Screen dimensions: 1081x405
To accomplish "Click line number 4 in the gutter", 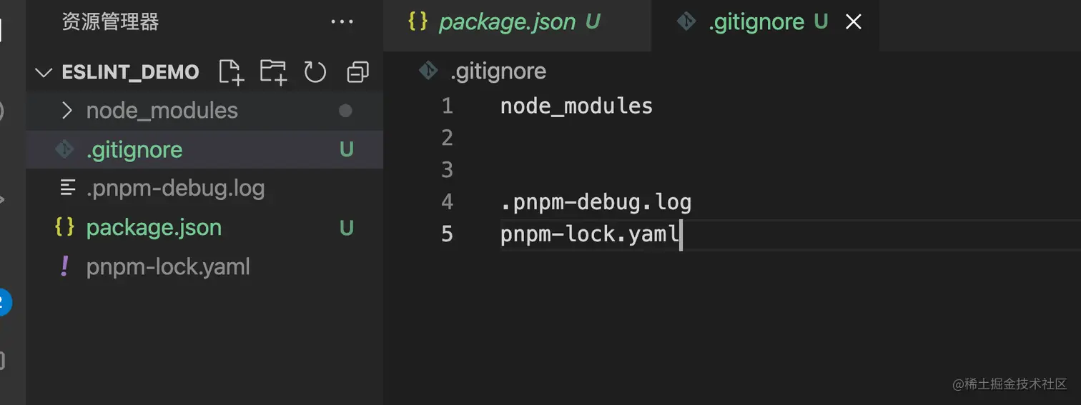I will point(448,202).
